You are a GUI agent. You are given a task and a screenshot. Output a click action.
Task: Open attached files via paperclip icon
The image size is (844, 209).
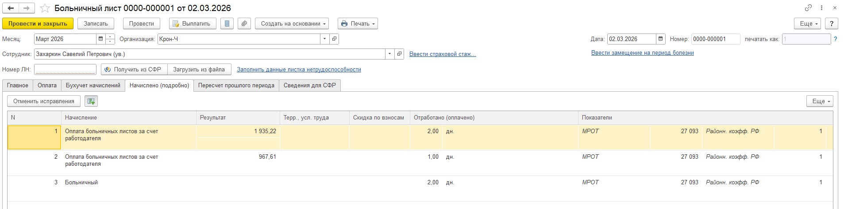244,24
